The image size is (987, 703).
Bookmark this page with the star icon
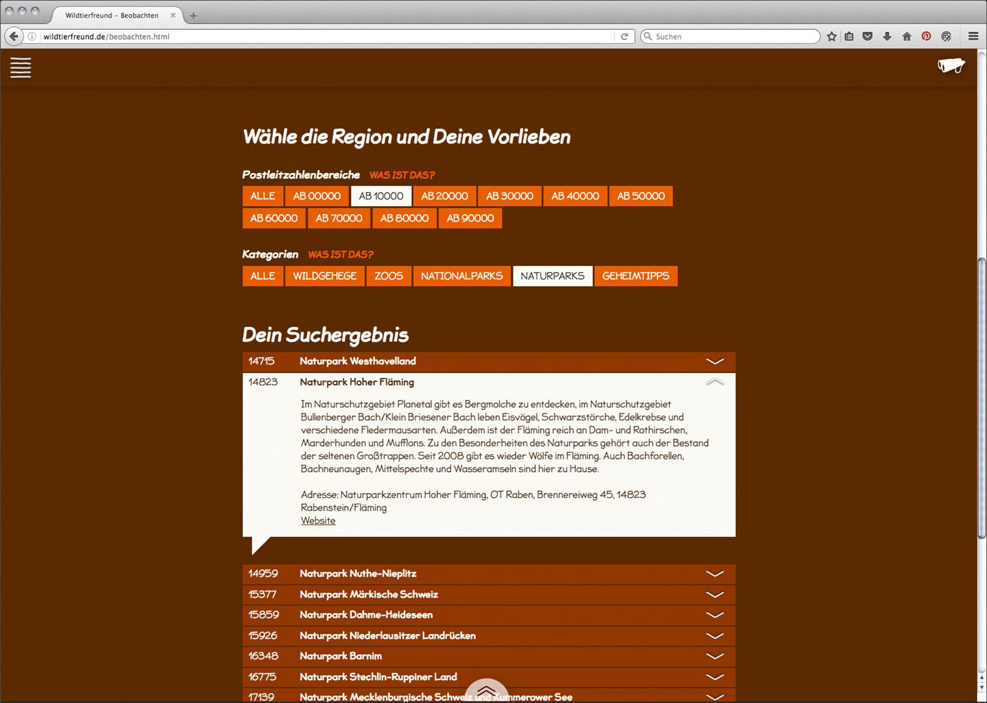pos(831,36)
